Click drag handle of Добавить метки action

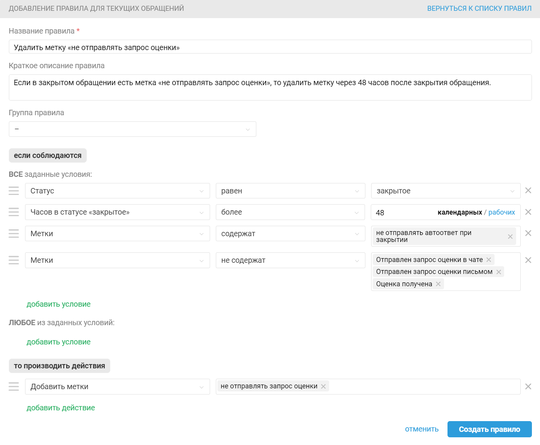[14, 386]
